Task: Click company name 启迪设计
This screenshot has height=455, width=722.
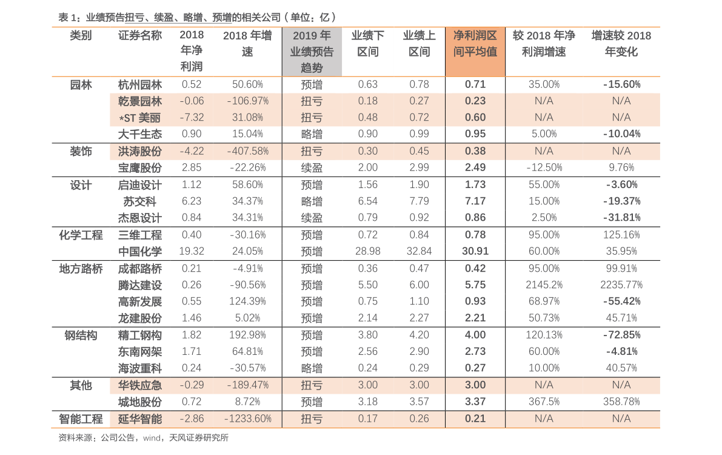Action: pos(140,185)
